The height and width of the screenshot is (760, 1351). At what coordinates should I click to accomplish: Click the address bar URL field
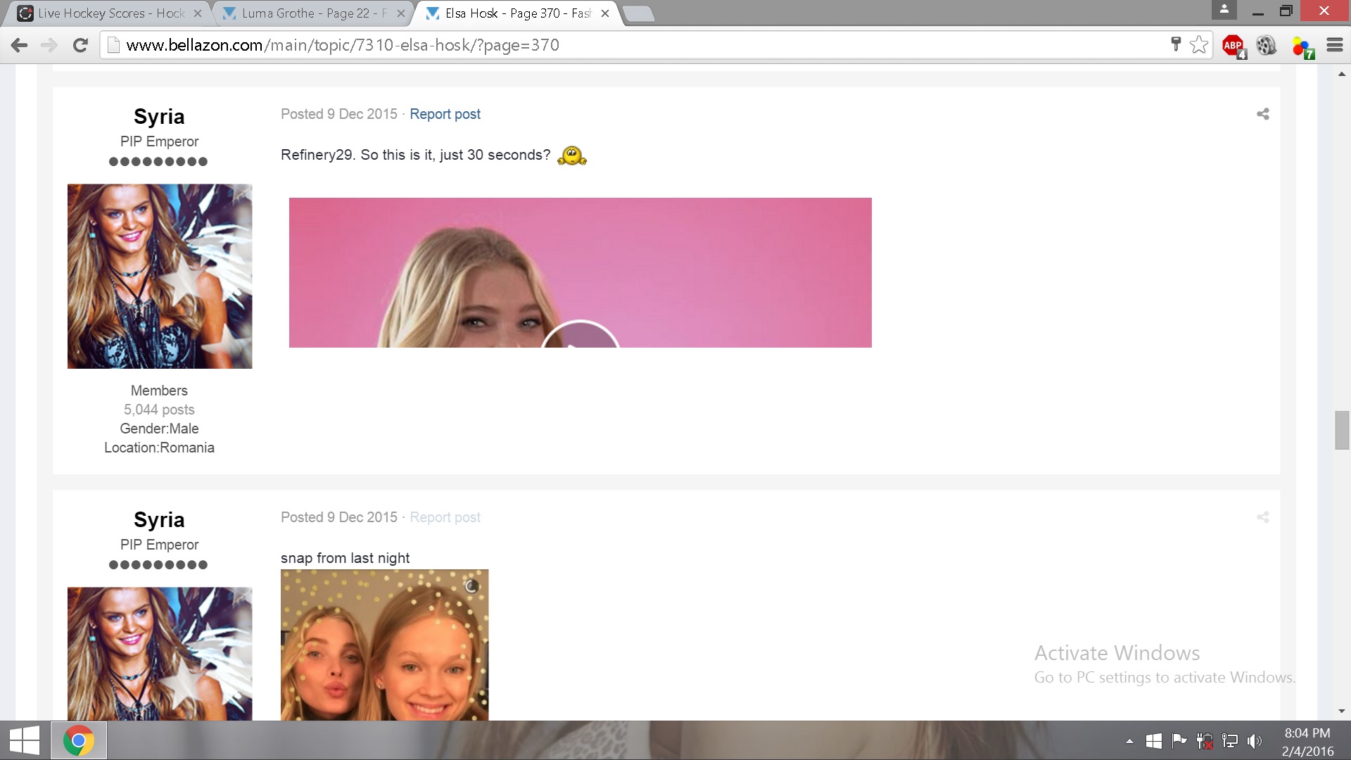pos(633,45)
